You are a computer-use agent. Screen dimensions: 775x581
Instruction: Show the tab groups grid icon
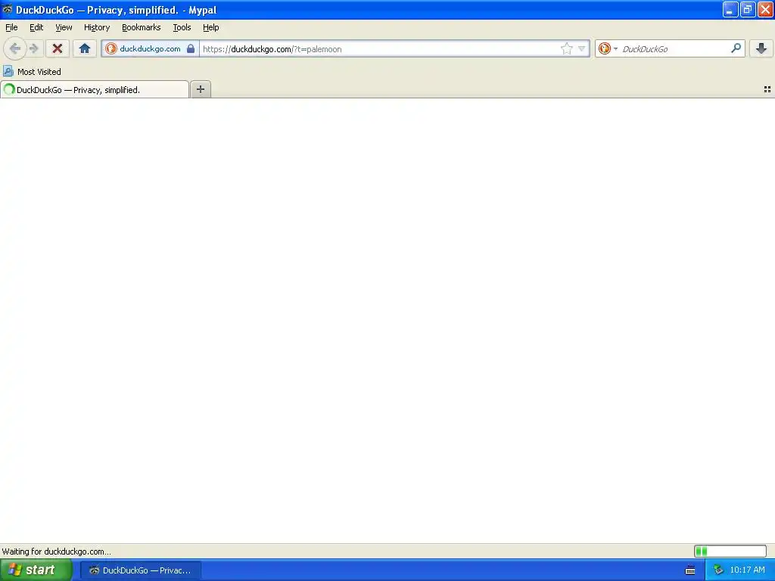pos(767,89)
